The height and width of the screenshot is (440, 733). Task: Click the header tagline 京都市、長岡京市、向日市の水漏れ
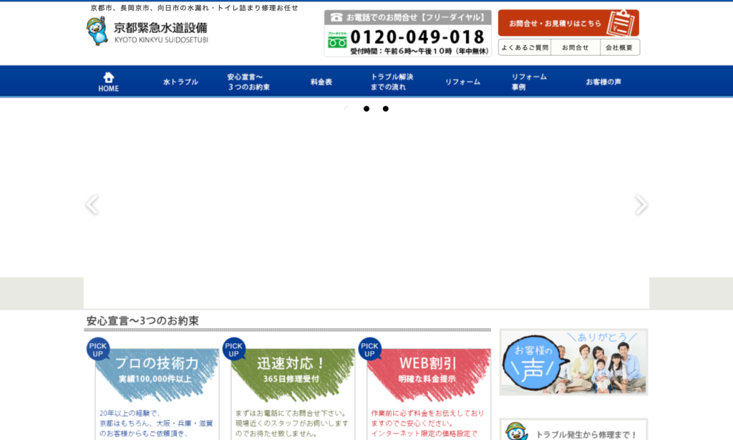194,8
